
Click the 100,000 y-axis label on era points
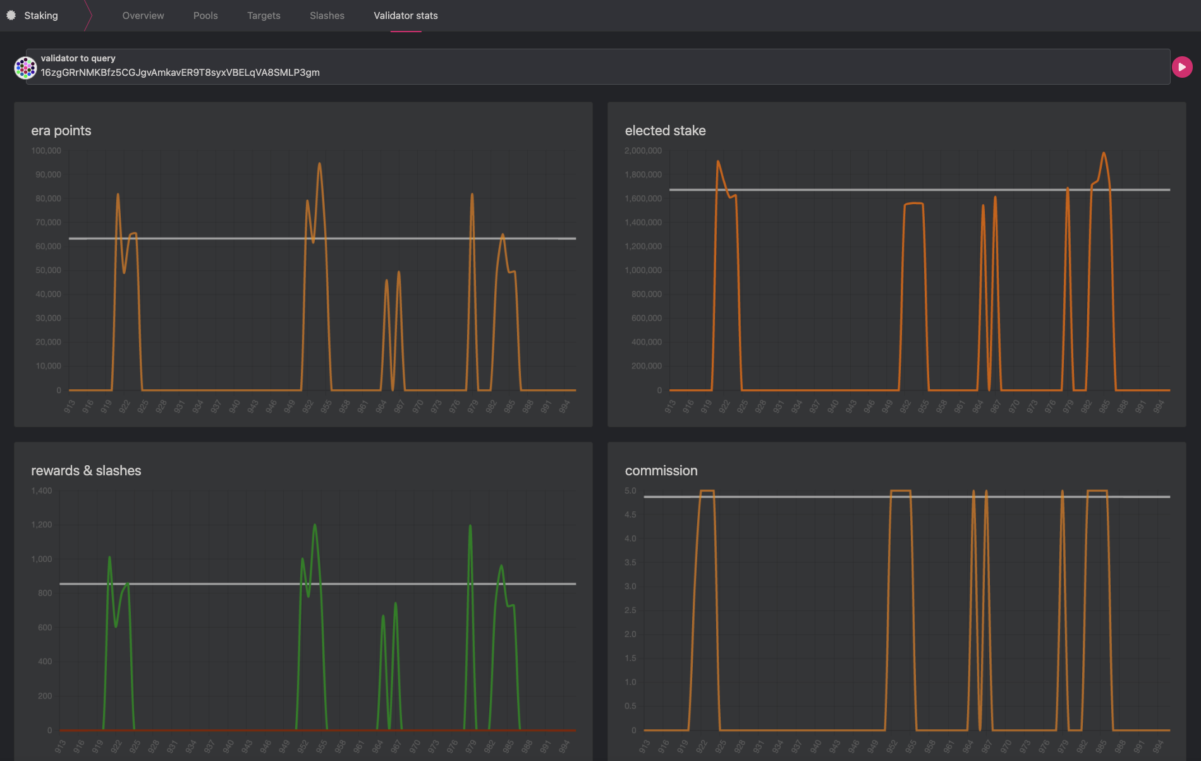coord(46,150)
